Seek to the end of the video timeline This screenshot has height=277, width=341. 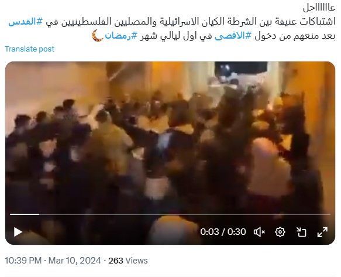(x=330, y=214)
